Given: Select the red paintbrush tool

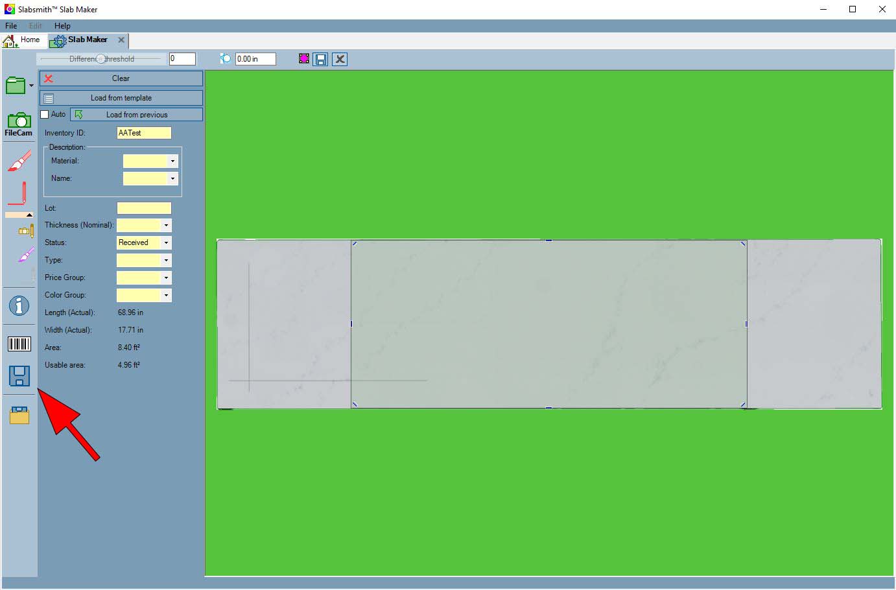Looking at the screenshot, I should (x=19, y=161).
